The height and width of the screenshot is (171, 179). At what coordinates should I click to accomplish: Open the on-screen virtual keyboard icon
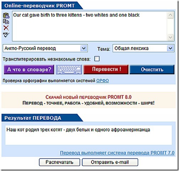click(69, 69)
